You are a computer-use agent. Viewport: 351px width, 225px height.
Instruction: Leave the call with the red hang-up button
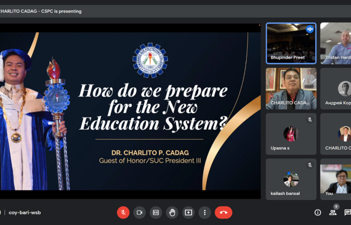223,212
